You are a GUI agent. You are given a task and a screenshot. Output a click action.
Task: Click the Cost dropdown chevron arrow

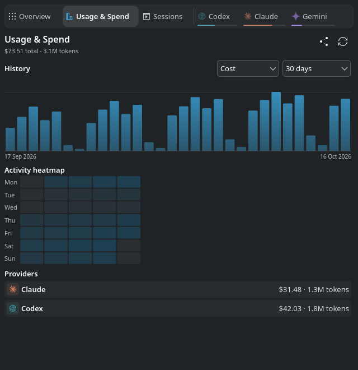point(273,68)
